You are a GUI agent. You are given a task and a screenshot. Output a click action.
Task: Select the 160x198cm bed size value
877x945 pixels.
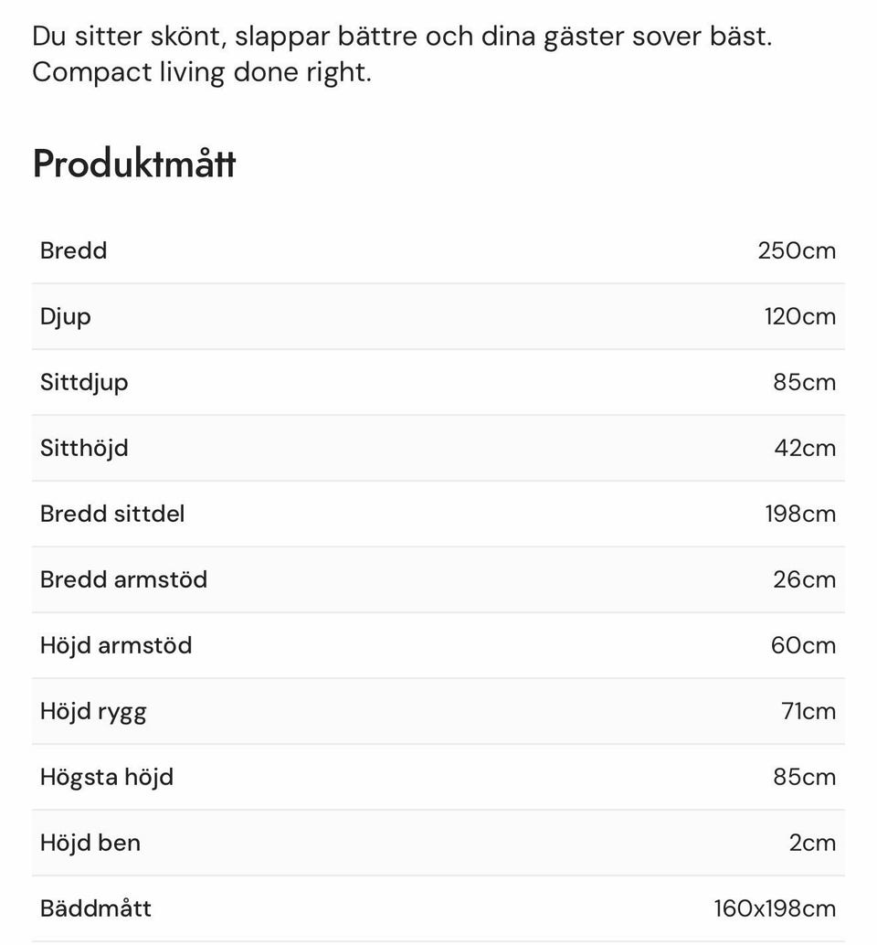point(775,908)
